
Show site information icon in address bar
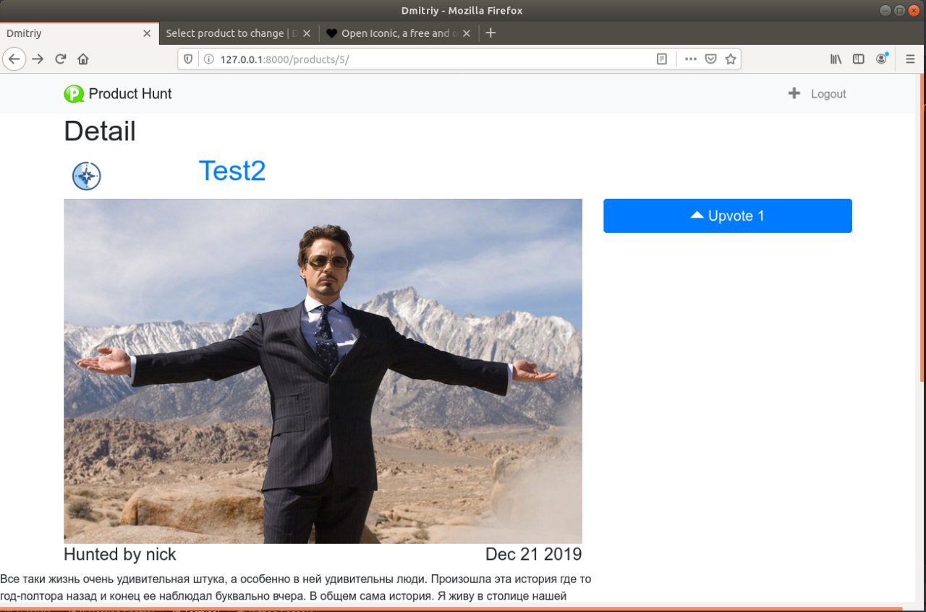(208, 59)
